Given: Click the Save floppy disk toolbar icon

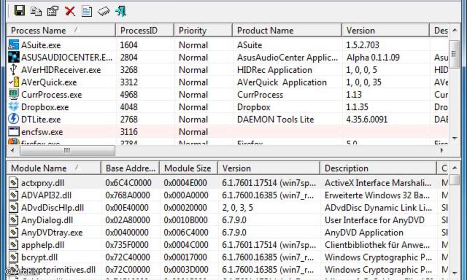Looking at the screenshot, I should point(19,10).
